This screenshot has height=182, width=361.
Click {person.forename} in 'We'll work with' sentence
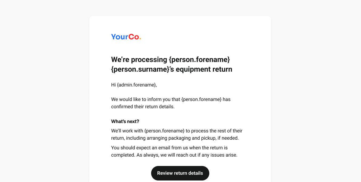[164, 131]
